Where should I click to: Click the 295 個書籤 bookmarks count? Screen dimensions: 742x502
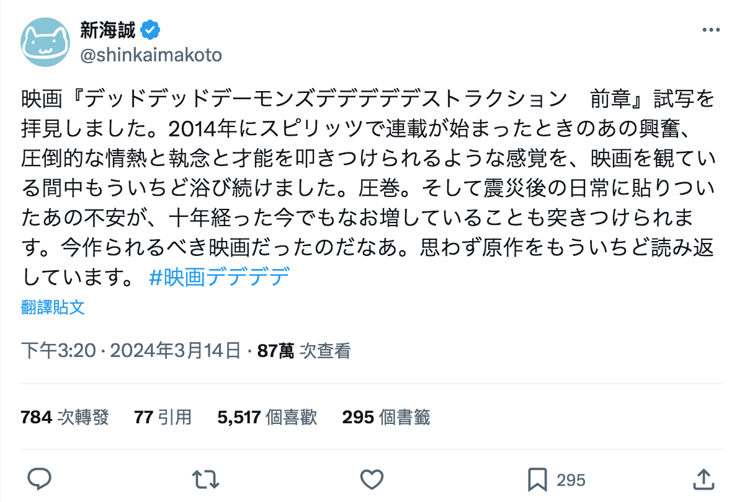tap(386, 418)
